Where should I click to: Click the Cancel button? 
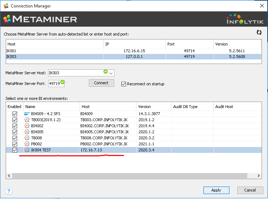tap(250, 190)
